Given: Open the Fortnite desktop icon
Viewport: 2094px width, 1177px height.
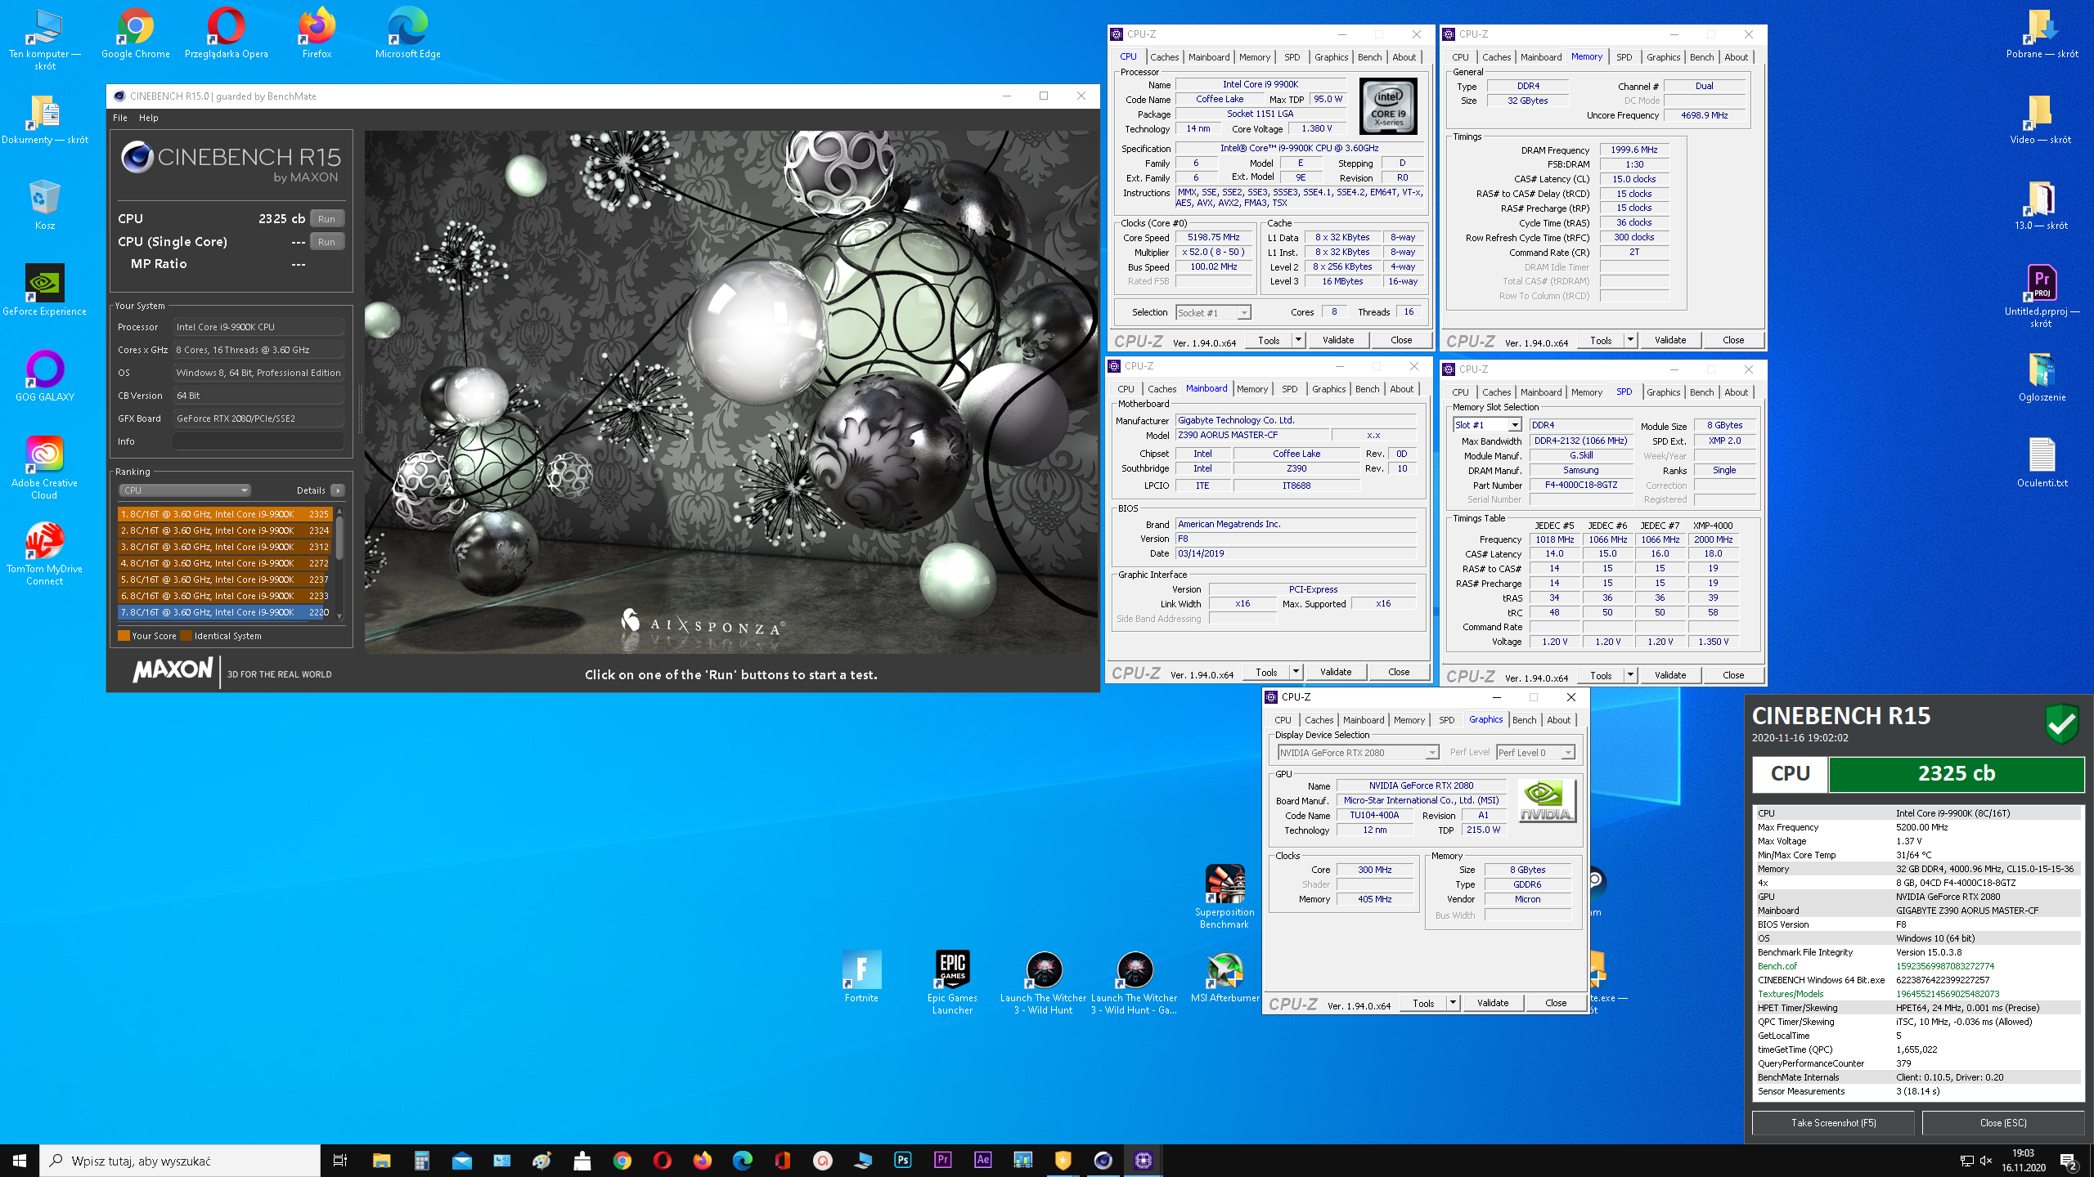Looking at the screenshot, I should [862, 977].
